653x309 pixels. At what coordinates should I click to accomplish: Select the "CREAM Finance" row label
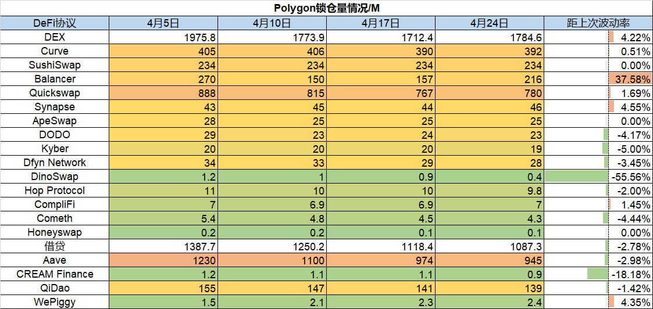coord(54,274)
